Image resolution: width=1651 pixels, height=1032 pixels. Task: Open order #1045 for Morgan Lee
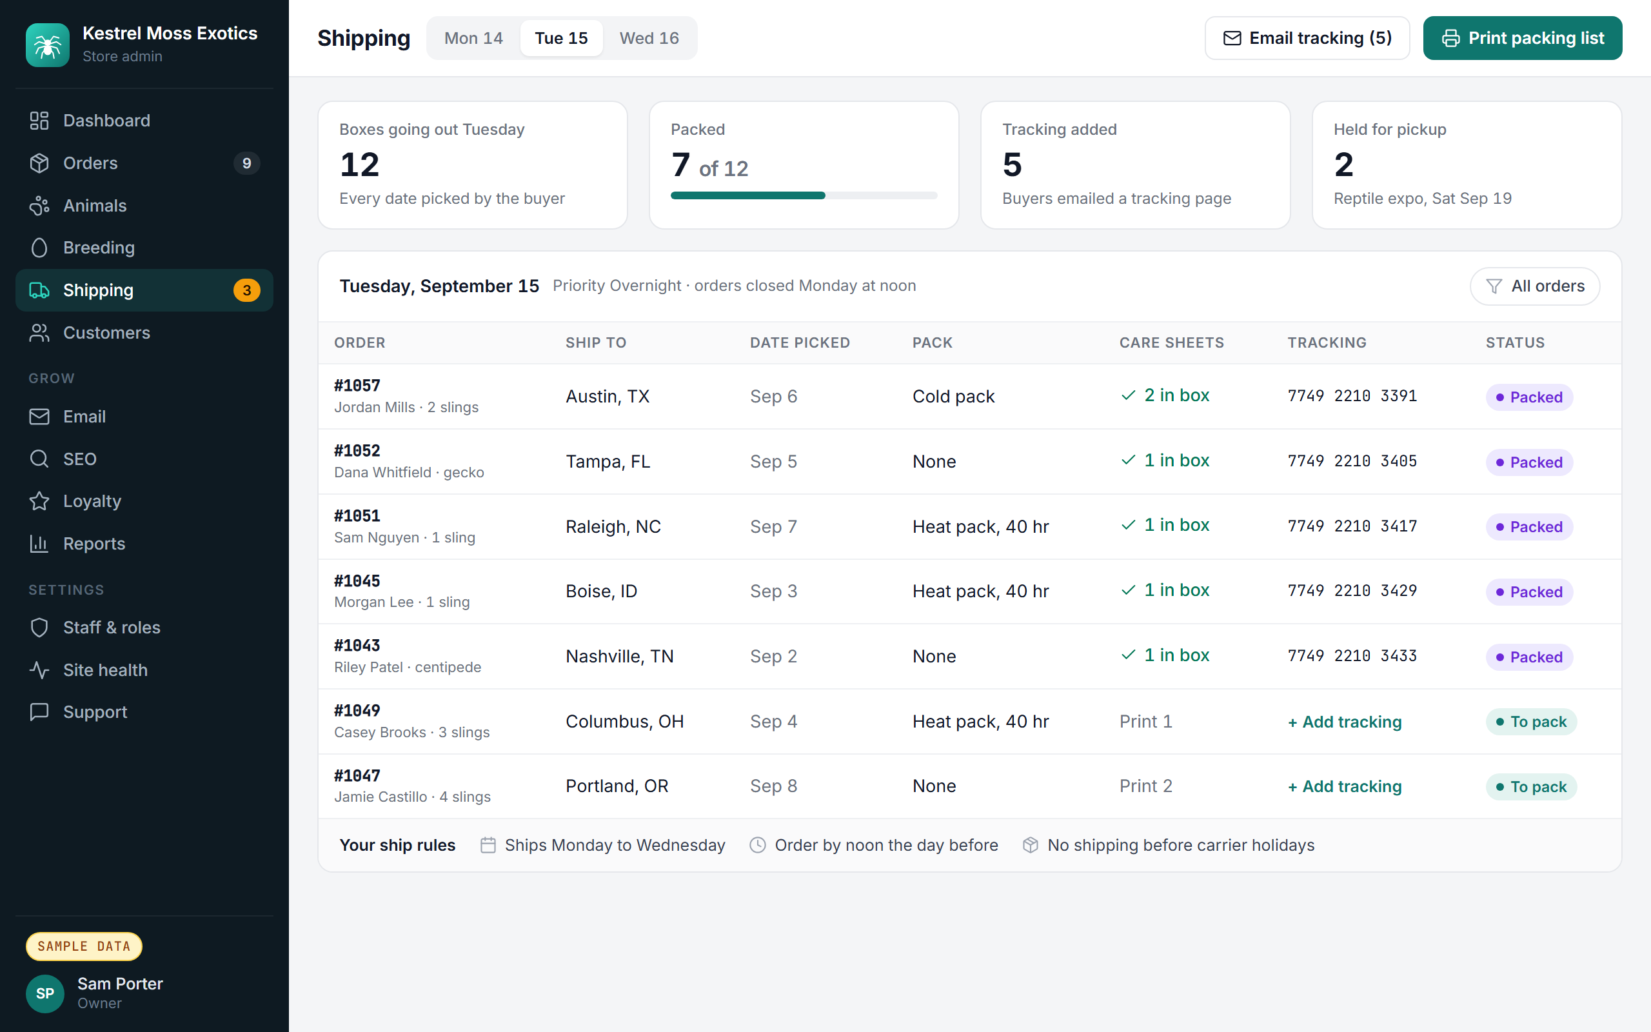[969, 591]
